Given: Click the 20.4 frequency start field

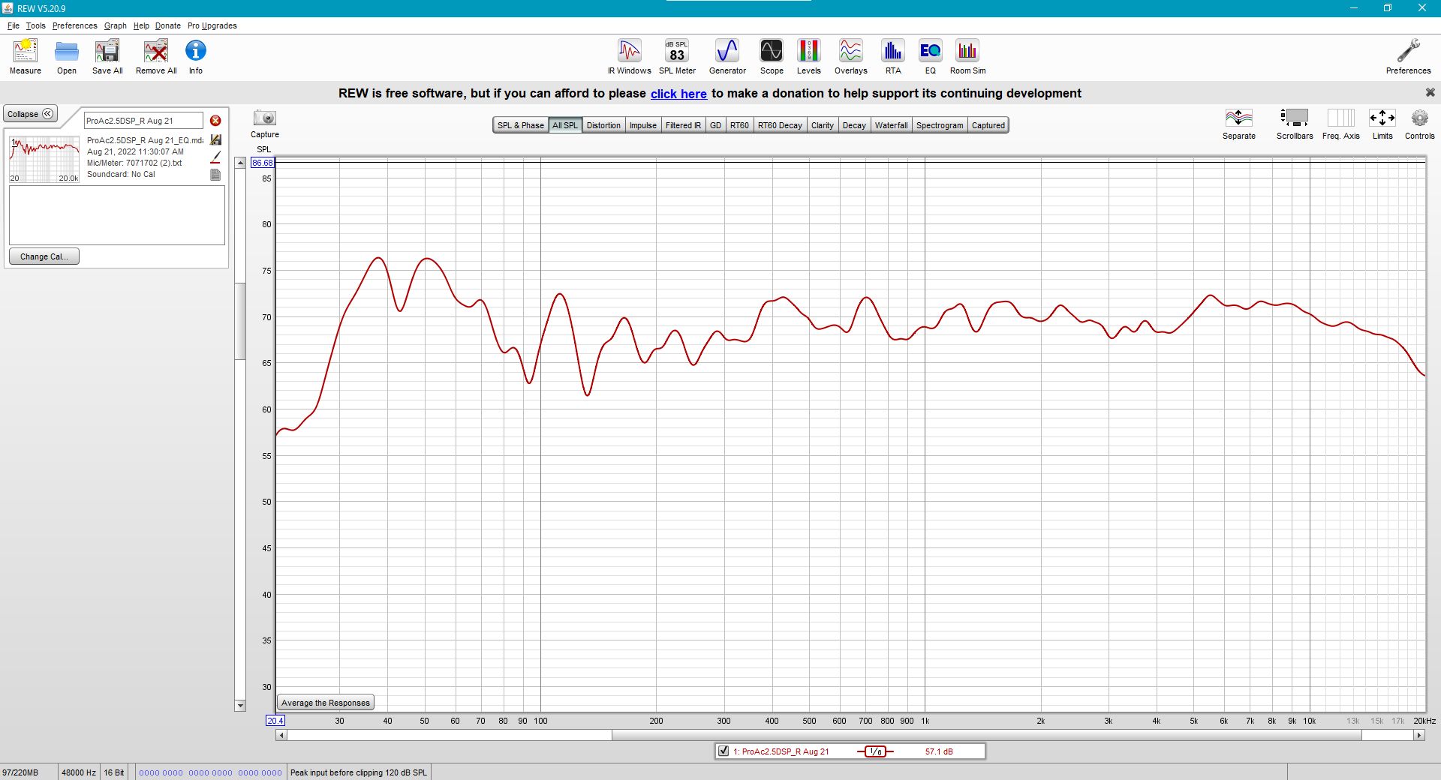Looking at the screenshot, I should [275, 721].
